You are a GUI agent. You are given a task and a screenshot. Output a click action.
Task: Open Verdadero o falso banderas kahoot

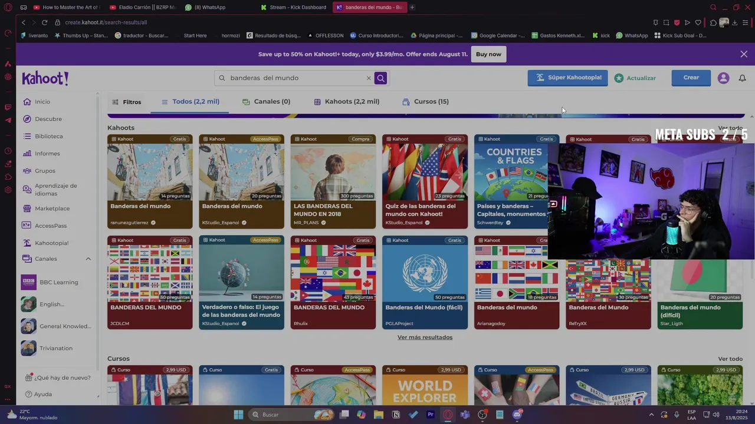click(x=241, y=283)
